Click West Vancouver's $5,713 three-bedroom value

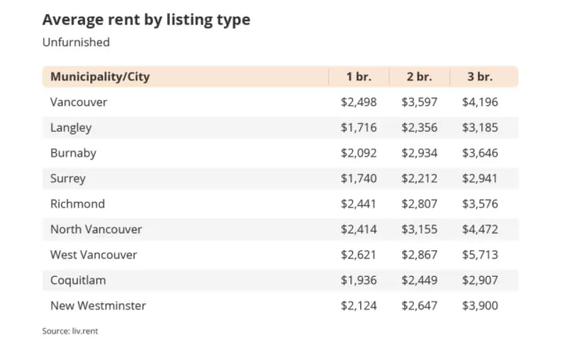480,255
